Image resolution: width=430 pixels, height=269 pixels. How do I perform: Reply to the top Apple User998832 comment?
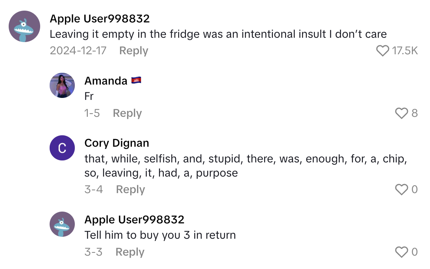point(133,50)
